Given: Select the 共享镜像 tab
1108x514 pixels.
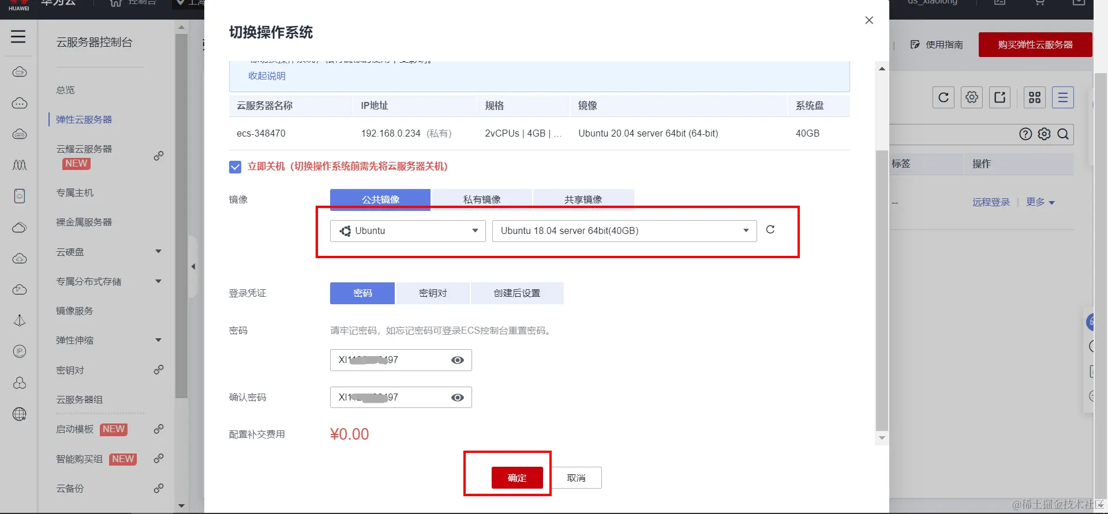Looking at the screenshot, I should point(583,199).
